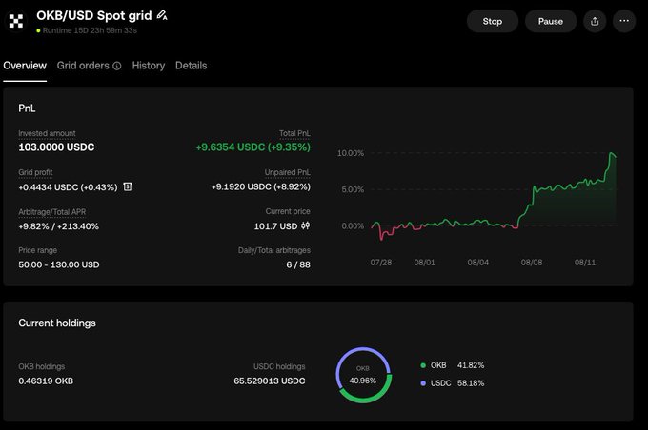648x430 pixels.
Task: Click the 07/28 date on chart axis
Action: 381,263
